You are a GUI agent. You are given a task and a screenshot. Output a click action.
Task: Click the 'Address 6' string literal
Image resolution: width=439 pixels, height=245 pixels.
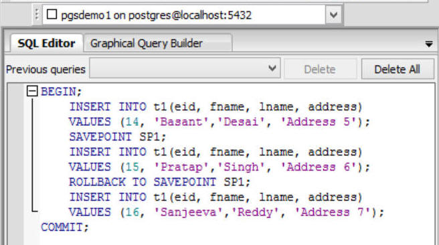[x=319, y=167]
